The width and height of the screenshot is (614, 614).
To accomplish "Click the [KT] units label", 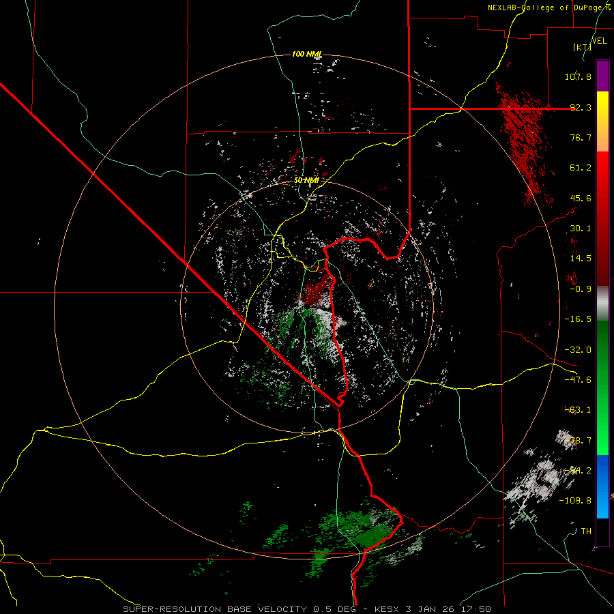I will 582,47.
